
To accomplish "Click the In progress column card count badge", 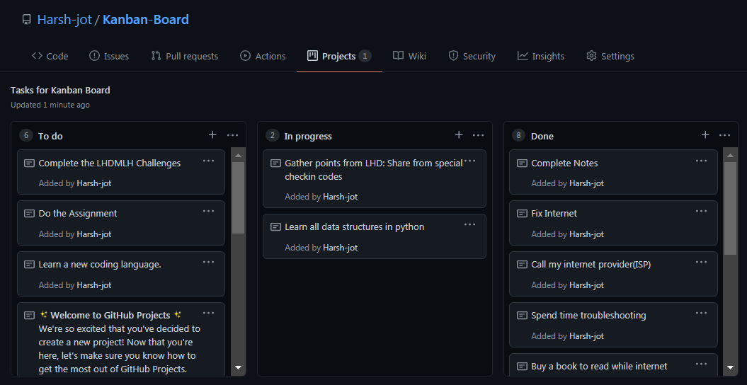I will 272,136.
